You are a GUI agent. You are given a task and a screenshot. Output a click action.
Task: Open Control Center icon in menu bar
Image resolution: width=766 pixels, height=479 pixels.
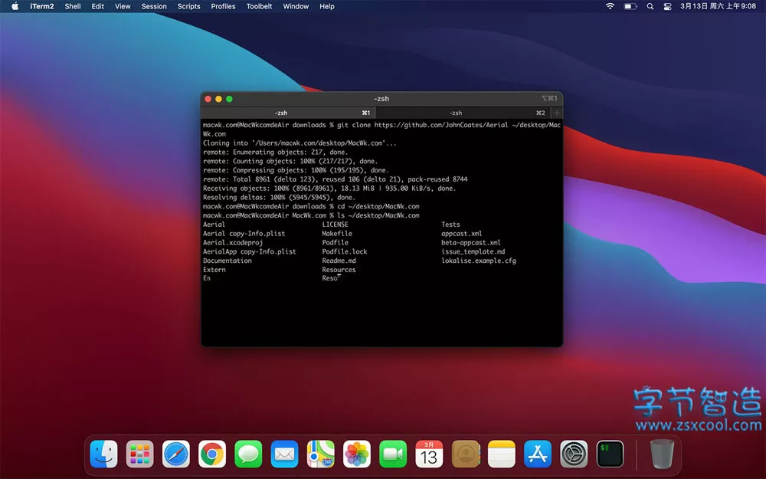click(x=667, y=6)
